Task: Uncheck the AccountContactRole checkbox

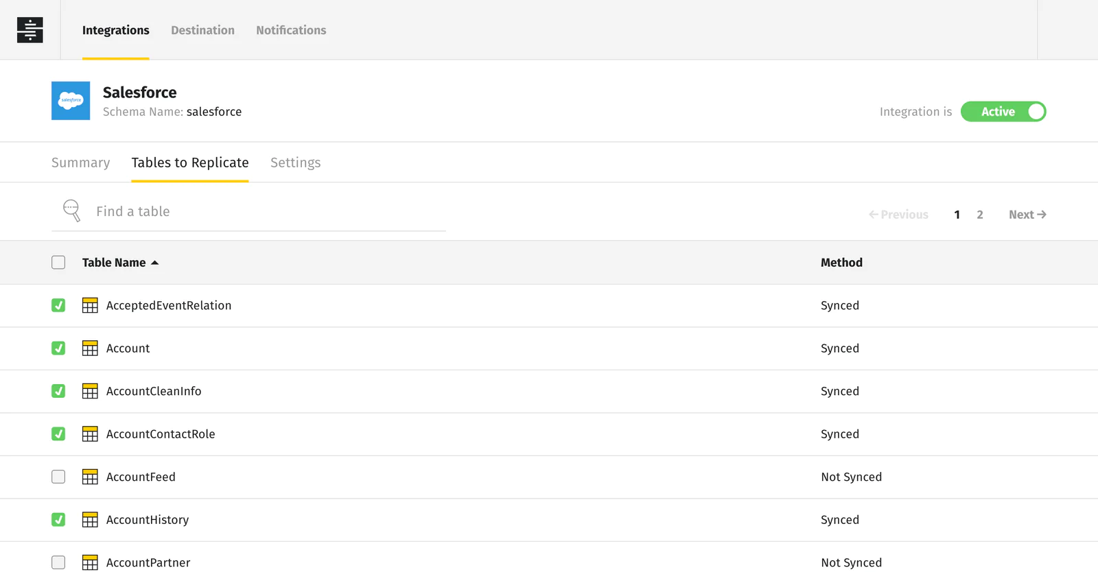Action: [58, 434]
